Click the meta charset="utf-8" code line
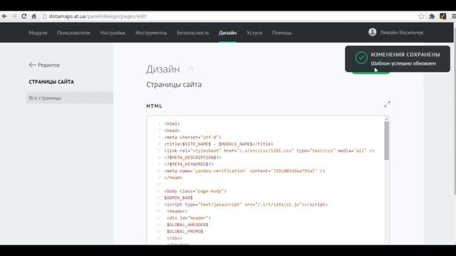Screen dimensions: 456x256 coord(192,137)
